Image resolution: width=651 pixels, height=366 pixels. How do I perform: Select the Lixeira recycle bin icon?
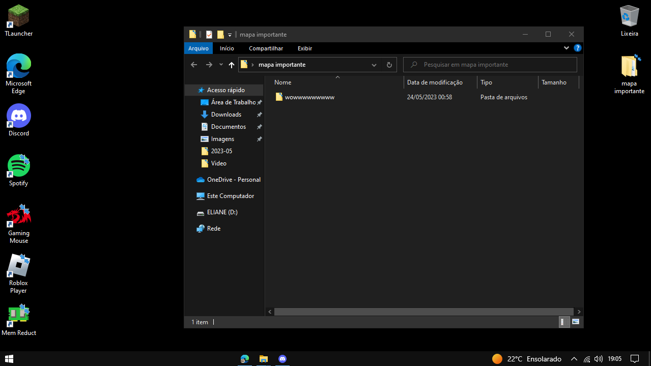(630, 20)
